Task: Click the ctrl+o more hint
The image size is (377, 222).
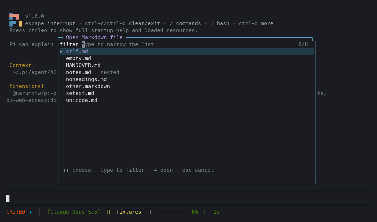Action: (256, 24)
